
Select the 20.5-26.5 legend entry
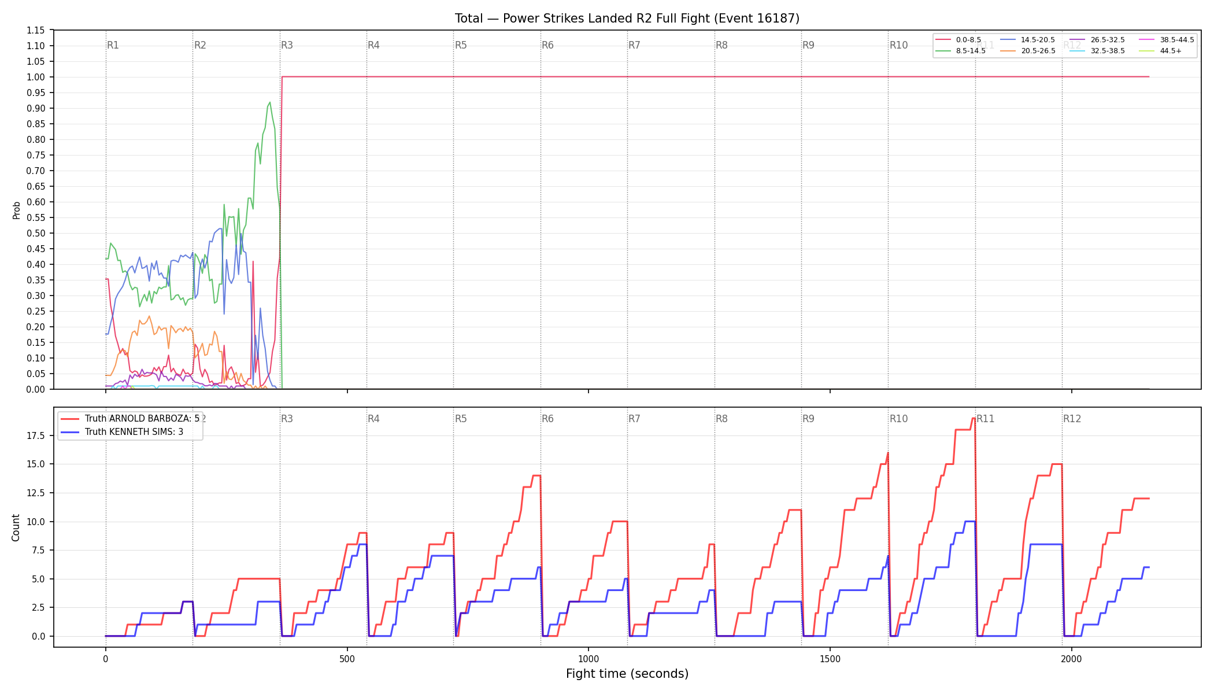click(1027, 51)
